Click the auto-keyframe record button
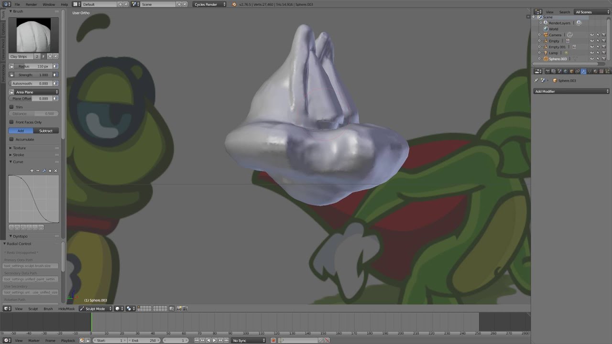This screenshot has width=612, height=344. click(x=273, y=340)
